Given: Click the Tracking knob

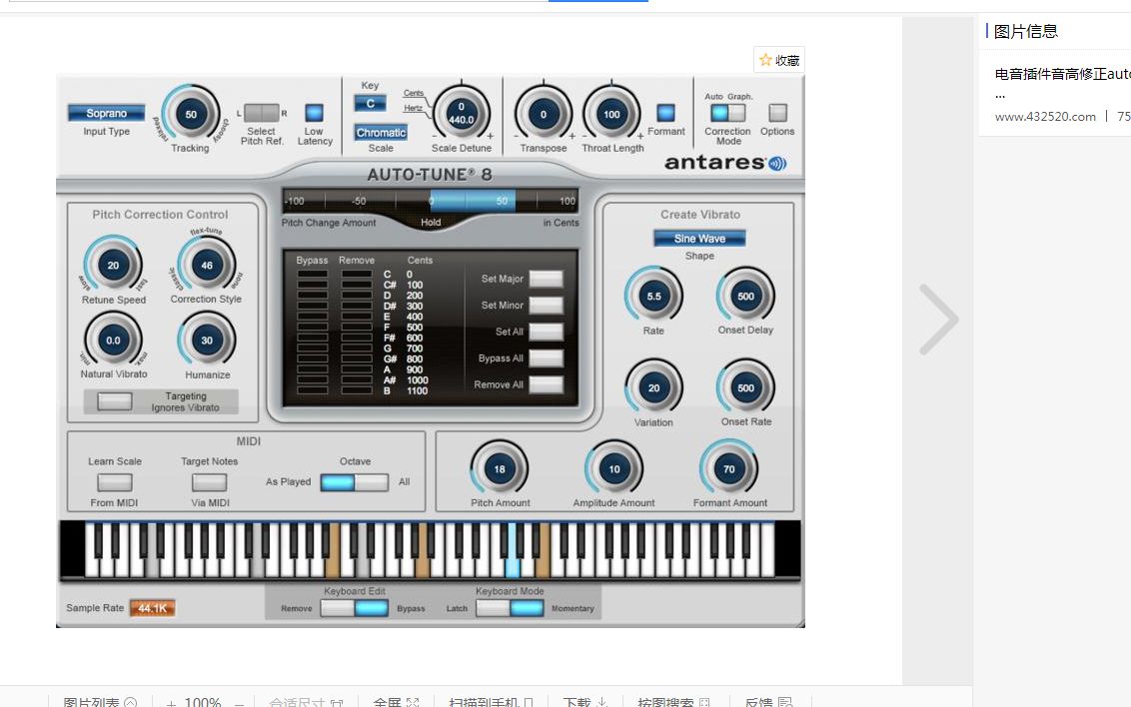Looking at the screenshot, I should [191, 115].
